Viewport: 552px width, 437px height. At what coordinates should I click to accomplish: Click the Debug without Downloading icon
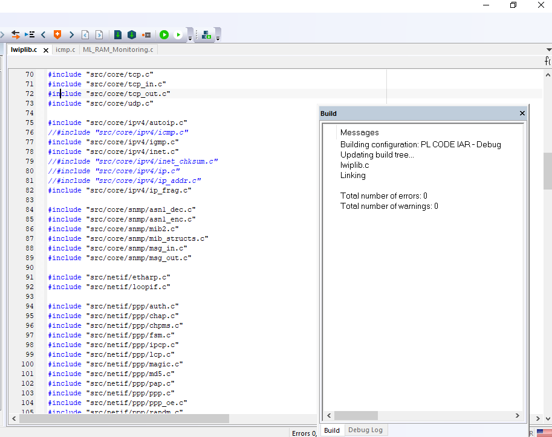[178, 34]
